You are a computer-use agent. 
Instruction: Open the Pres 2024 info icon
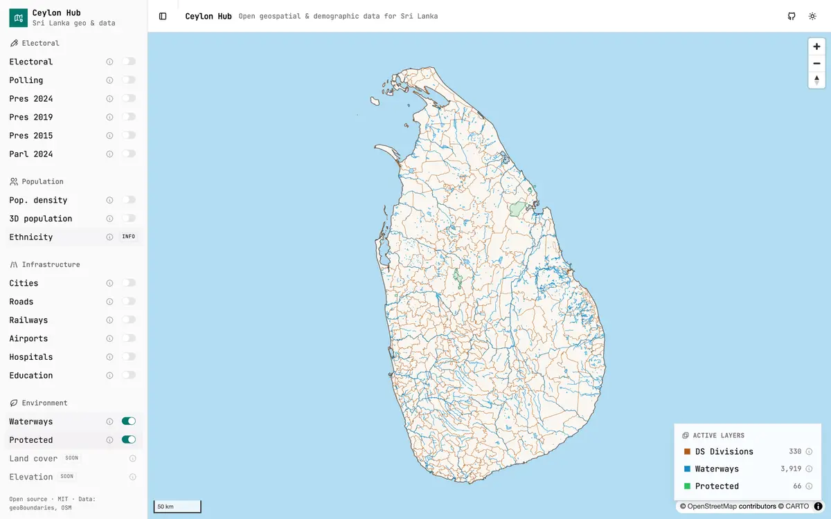(109, 98)
